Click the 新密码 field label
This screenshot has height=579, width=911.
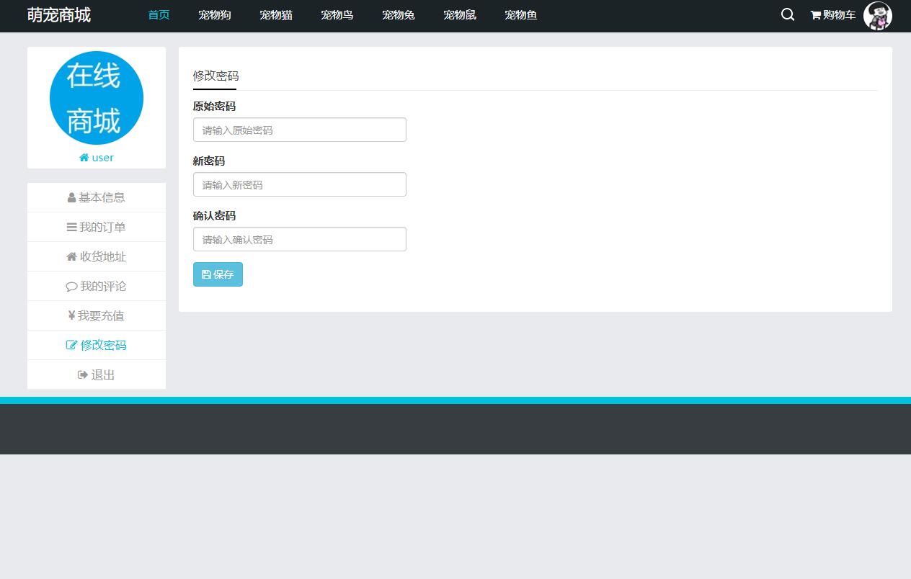pos(209,161)
